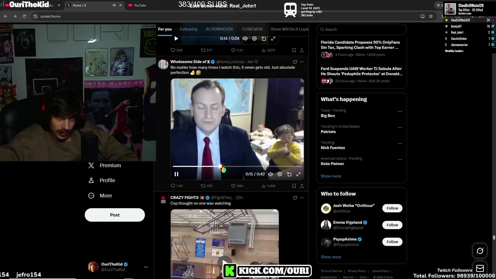Image resolution: width=496 pixels, height=279 pixels.
Task: Open options for Keke Palmer trend
Action: [x=400, y=159]
